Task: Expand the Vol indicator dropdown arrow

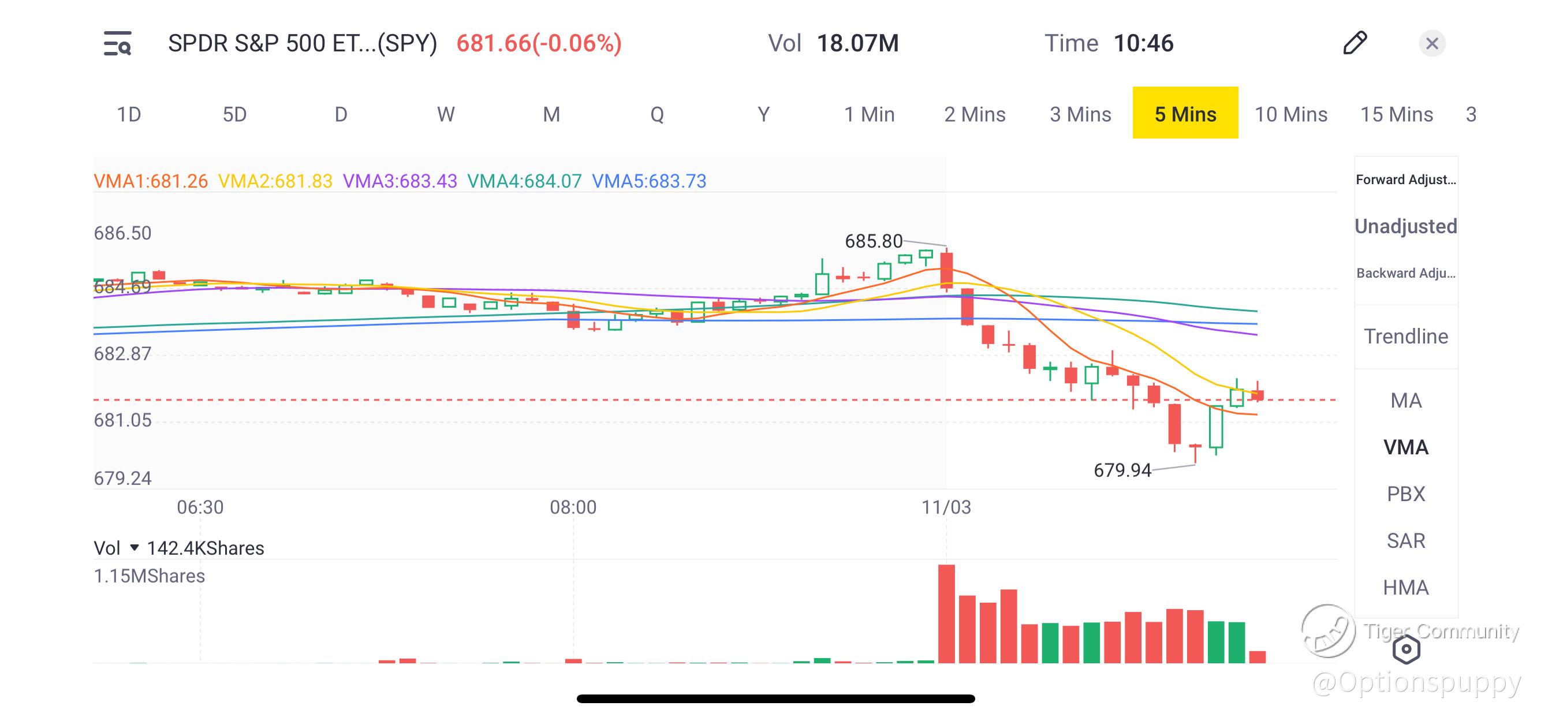Action: 135,548
